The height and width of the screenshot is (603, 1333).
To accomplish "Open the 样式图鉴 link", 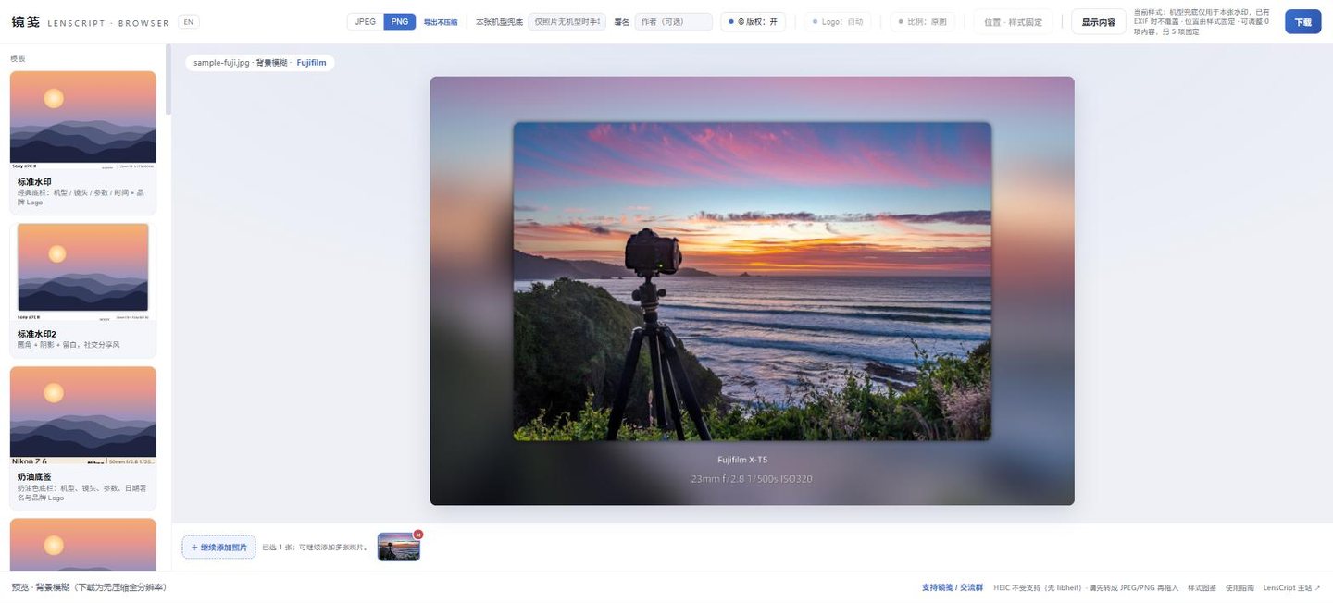I will [1202, 587].
